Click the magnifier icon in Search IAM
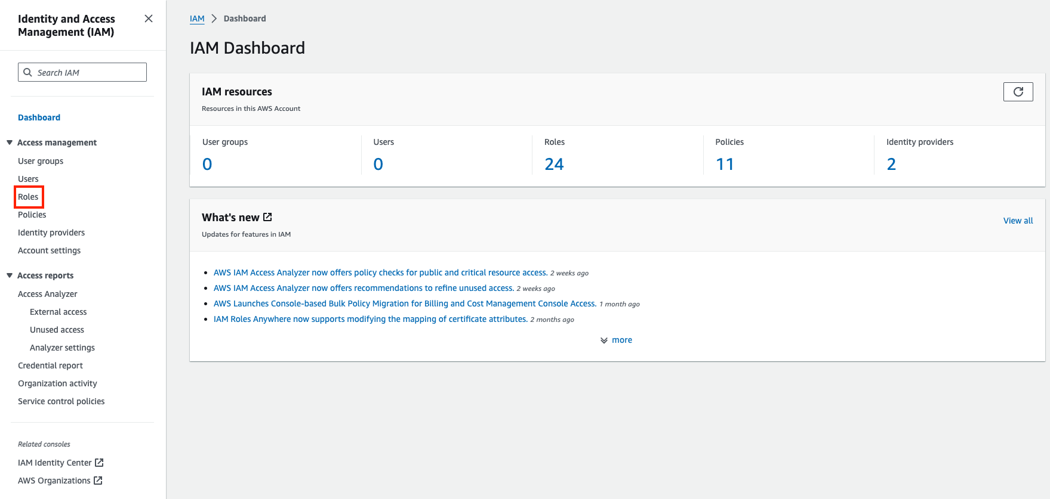 click(x=27, y=72)
